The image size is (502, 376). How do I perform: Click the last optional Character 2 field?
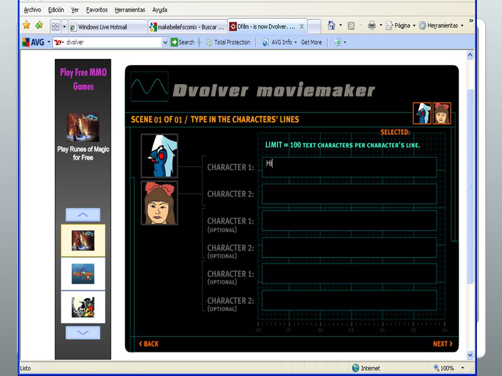click(x=349, y=301)
